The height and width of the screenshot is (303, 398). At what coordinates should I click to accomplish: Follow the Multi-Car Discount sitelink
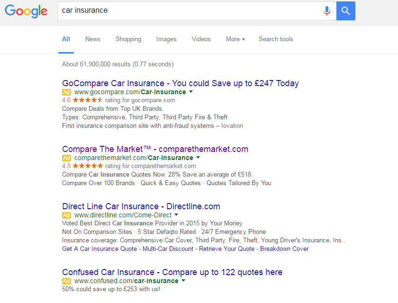(168, 249)
